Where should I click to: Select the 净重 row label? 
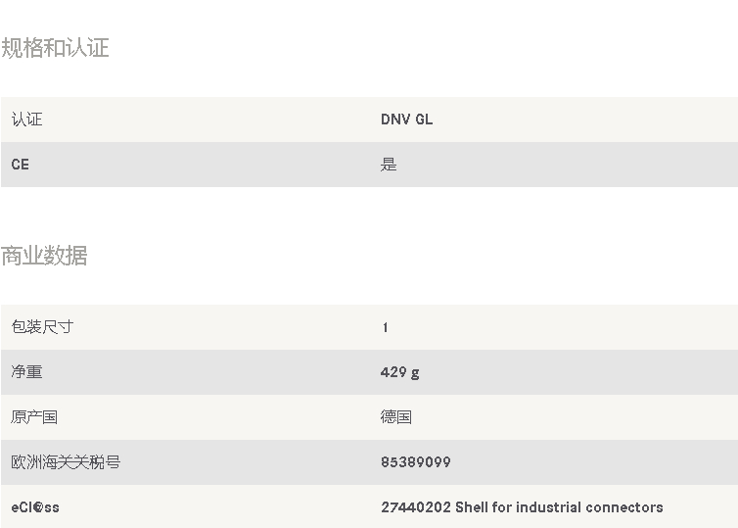(x=26, y=371)
